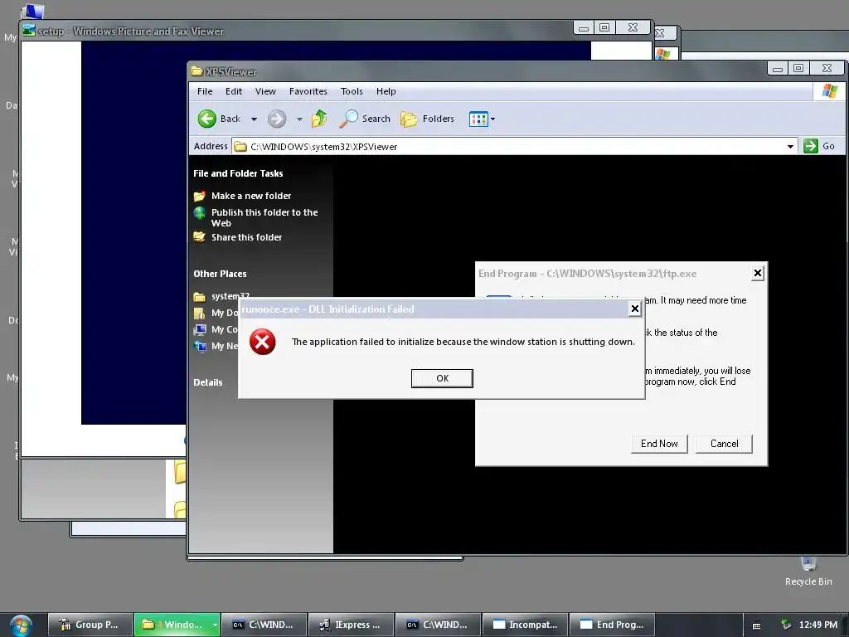Click the red error icon in dialog
This screenshot has height=637, width=849.
click(263, 342)
